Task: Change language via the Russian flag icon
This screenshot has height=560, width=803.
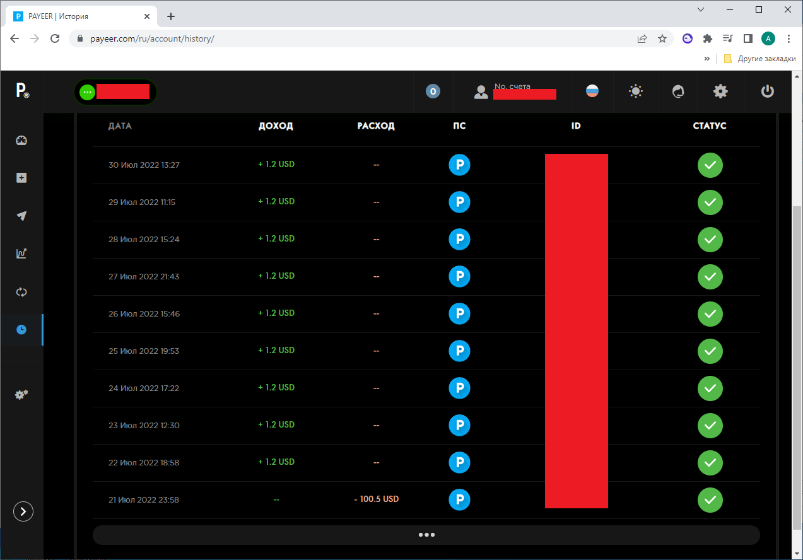Action: click(592, 91)
